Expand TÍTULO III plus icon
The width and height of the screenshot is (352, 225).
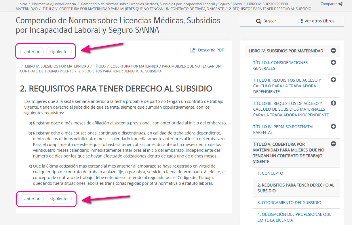(333, 103)
